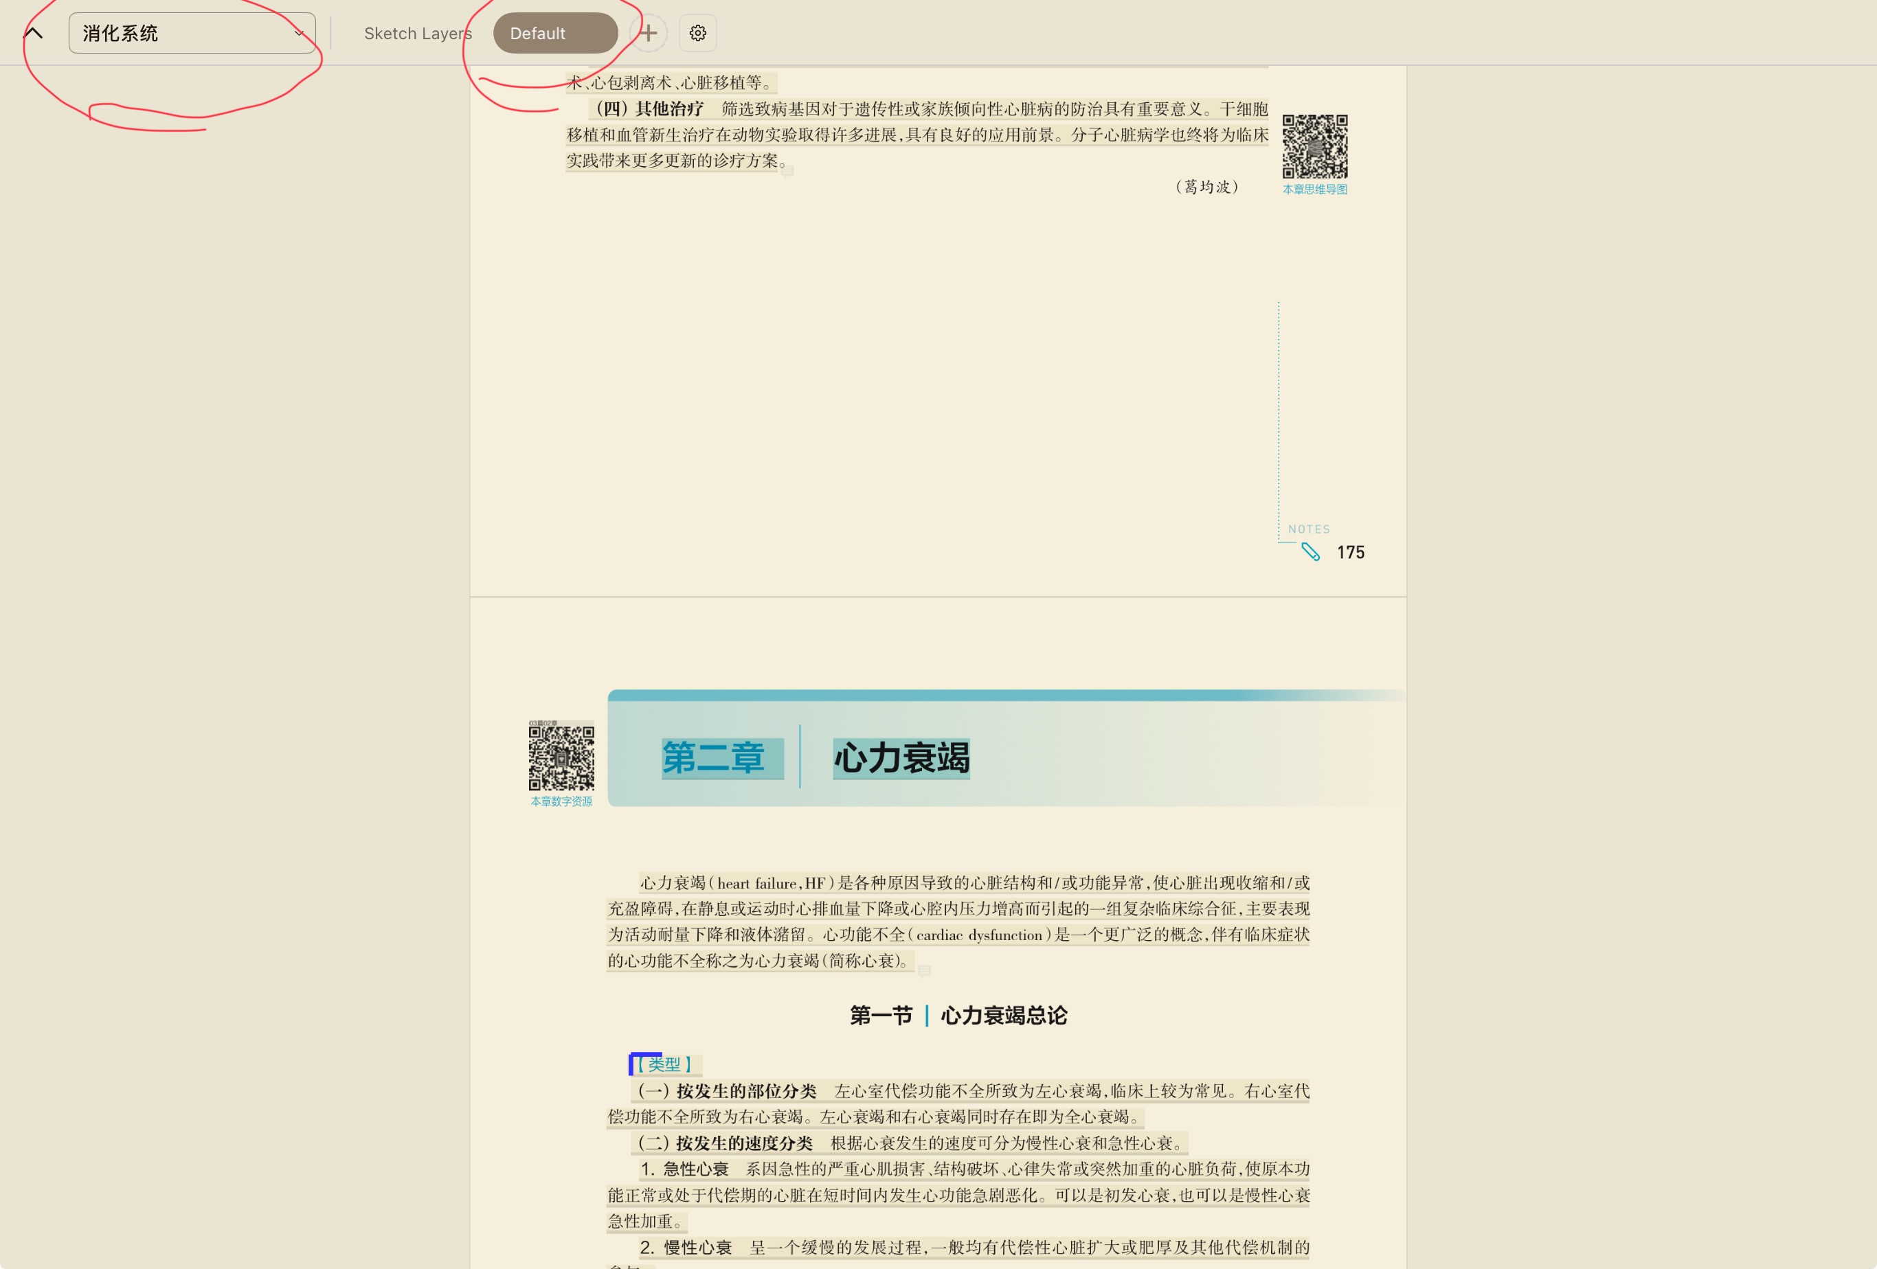Image resolution: width=1877 pixels, height=1269 pixels.
Task: Click the 本章思维导图 QR code
Action: tap(1315, 146)
